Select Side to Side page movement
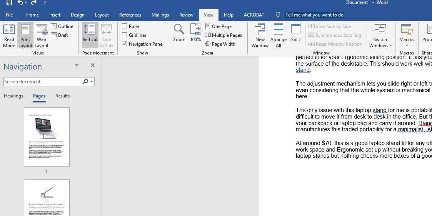 click(x=106, y=36)
